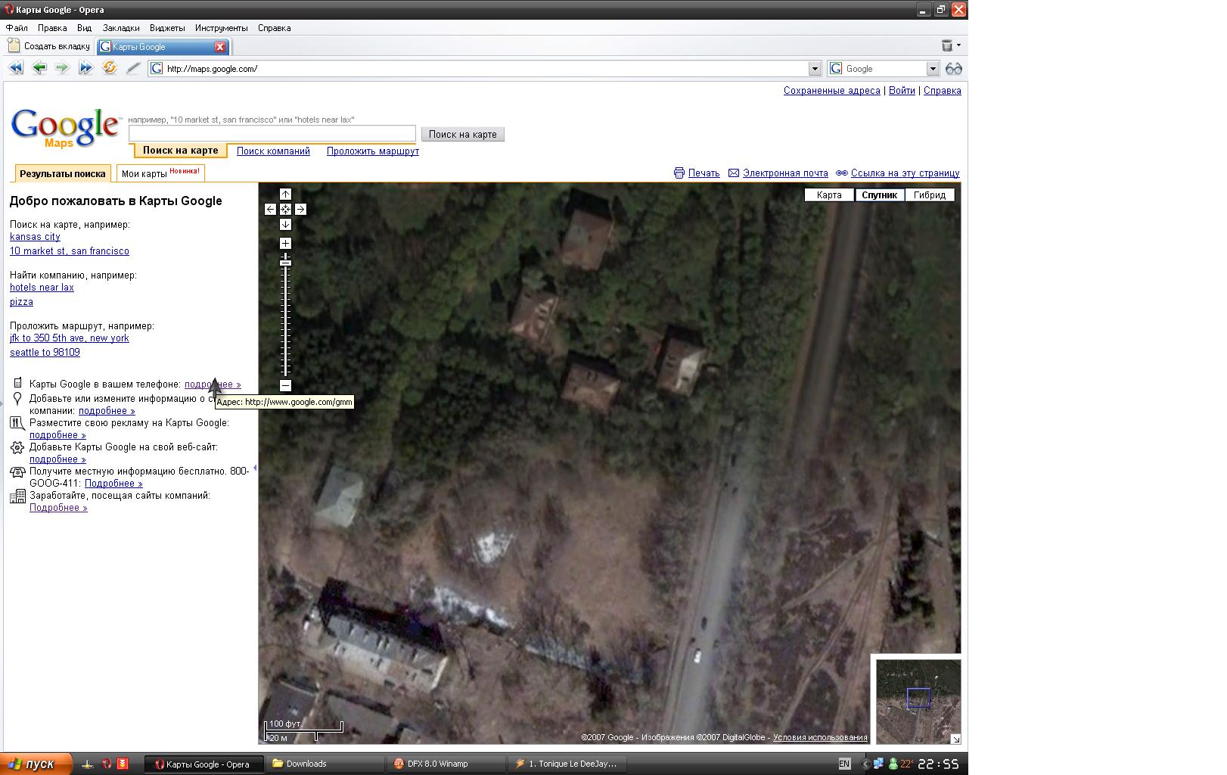Expand the address bar dropdown arrow
1227x775 pixels.
tap(815, 69)
